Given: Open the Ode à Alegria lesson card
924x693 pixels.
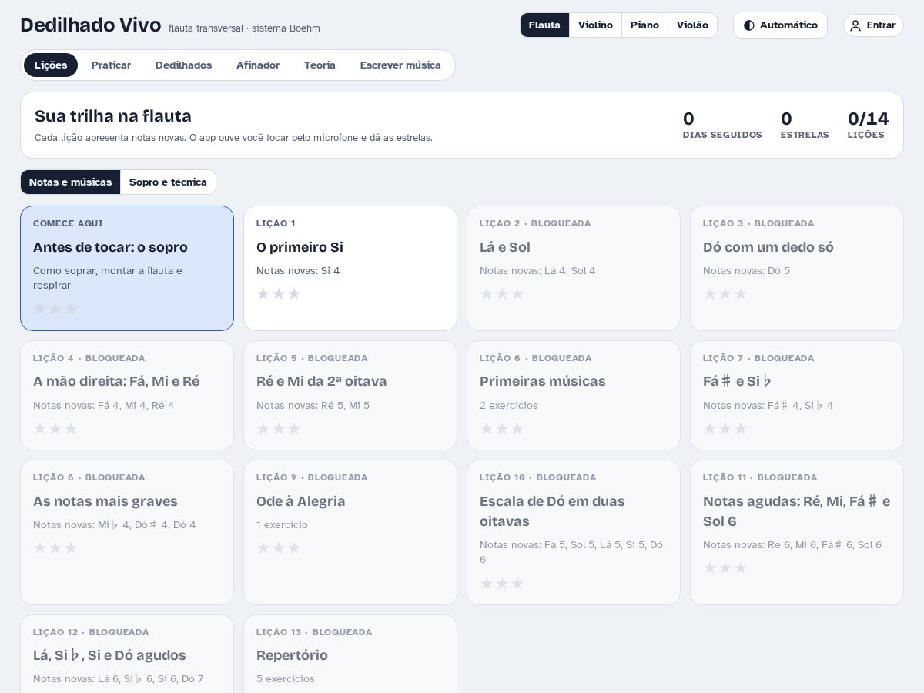Looking at the screenshot, I should 350,532.
